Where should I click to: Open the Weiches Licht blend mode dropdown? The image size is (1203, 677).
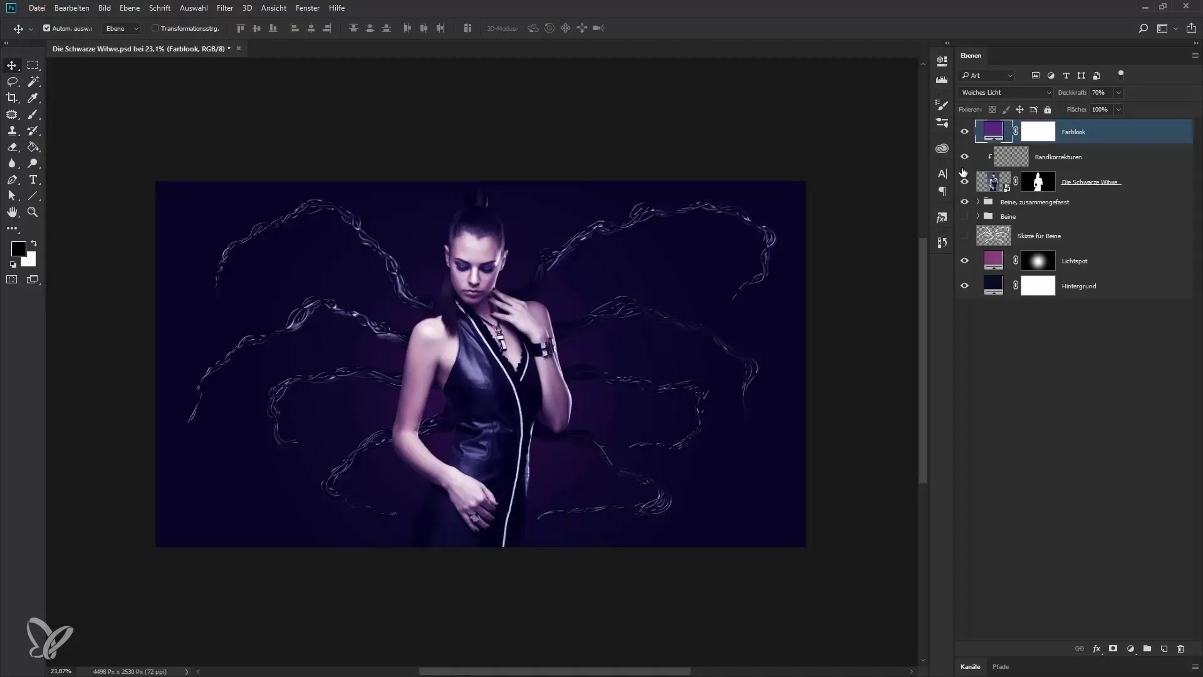coord(1006,92)
